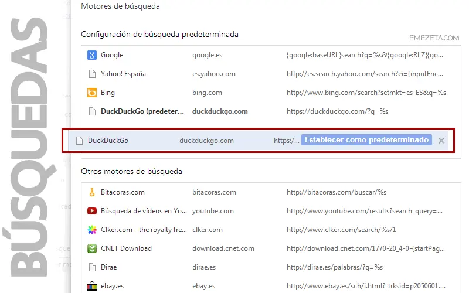The height and width of the screenshot is (293, 469).
Task: Select the Google search engine name
Action: pyautogui.click(x=112, y=55)
